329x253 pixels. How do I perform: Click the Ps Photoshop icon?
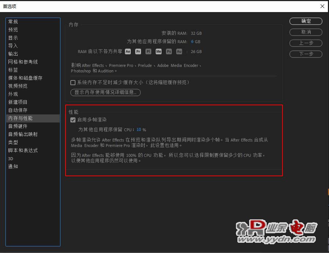(169, 52)
